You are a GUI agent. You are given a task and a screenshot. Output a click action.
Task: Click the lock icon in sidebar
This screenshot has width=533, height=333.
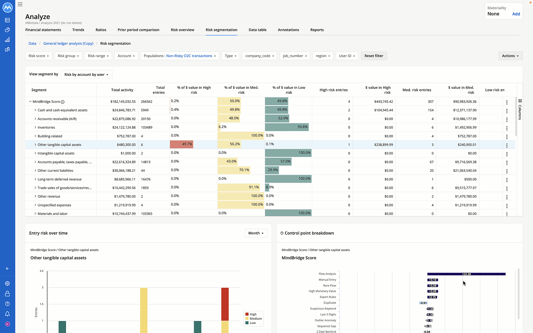(7, 294)
